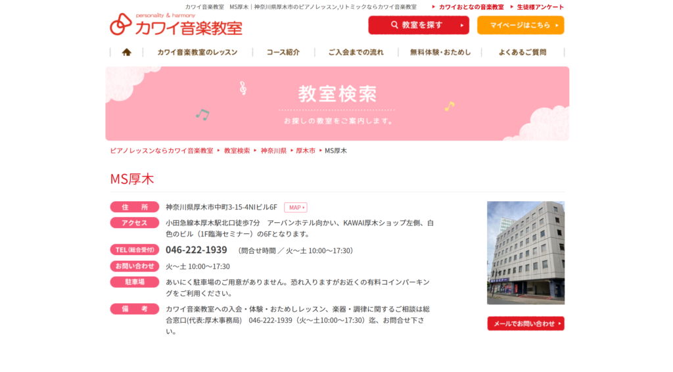Open the 生徒様アンケート link
Viewport: 673px width, 372px height.
(540, 7)
